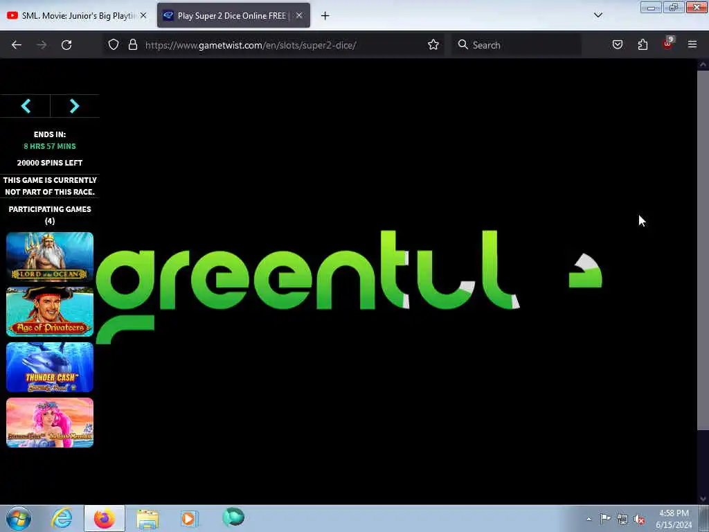The width and height of the screenshot is (709, 532).
Task: Reload the page with the refresh icon
Action: (66, 45)
